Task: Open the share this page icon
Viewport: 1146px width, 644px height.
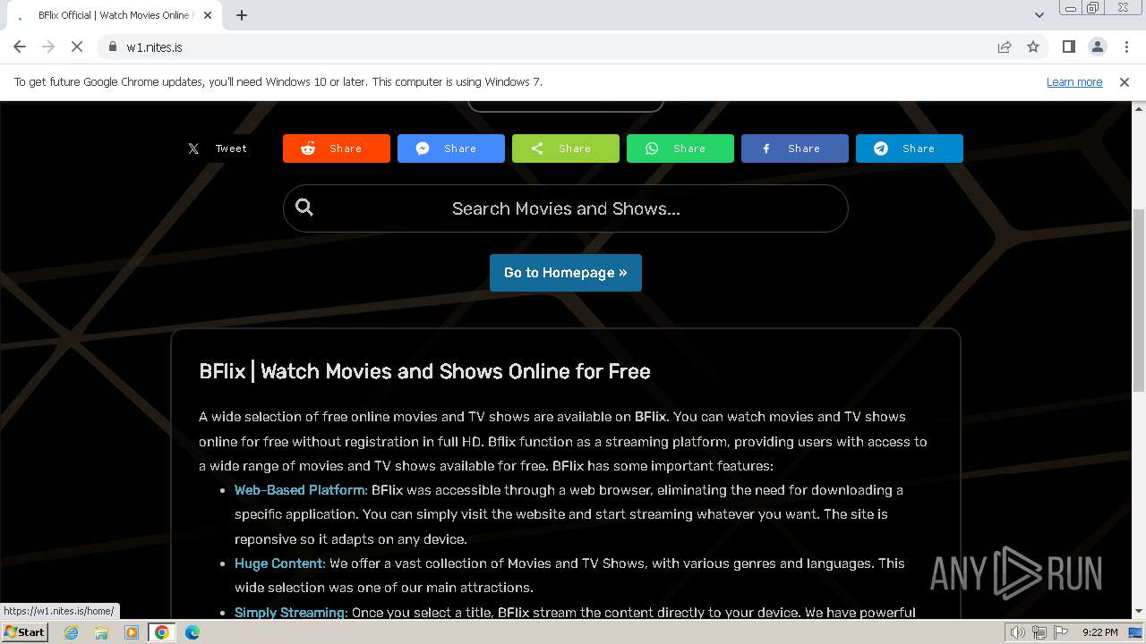Action: (x=1005, y=47)
